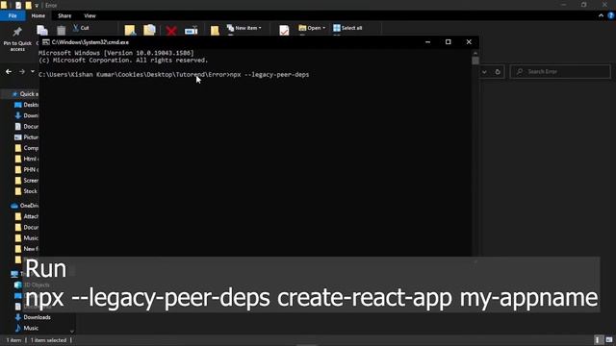The height and width of the screenshot is (346, 616).
Task: Open the Share ribbon tab
Action: (64, 15)
